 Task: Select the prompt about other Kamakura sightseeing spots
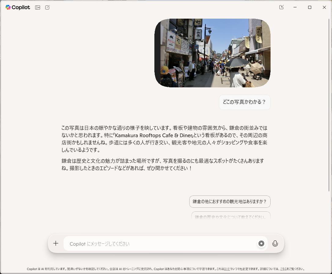(x=230, y=202)
